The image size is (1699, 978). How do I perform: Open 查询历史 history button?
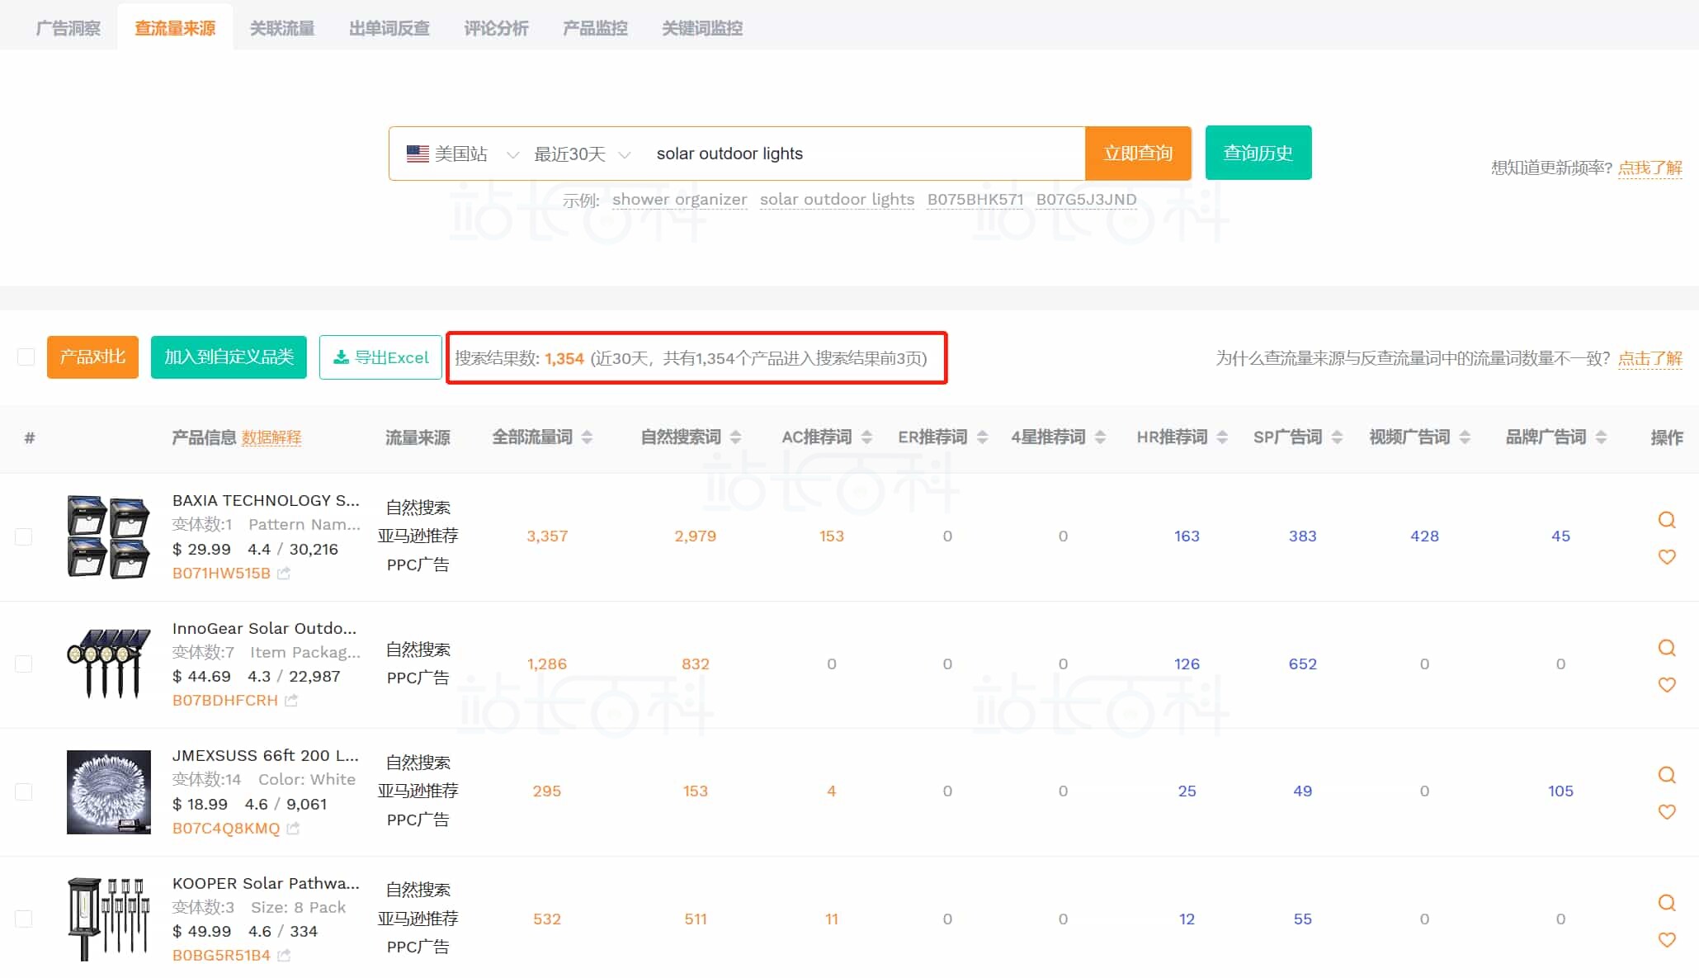tap(1258, 153)
